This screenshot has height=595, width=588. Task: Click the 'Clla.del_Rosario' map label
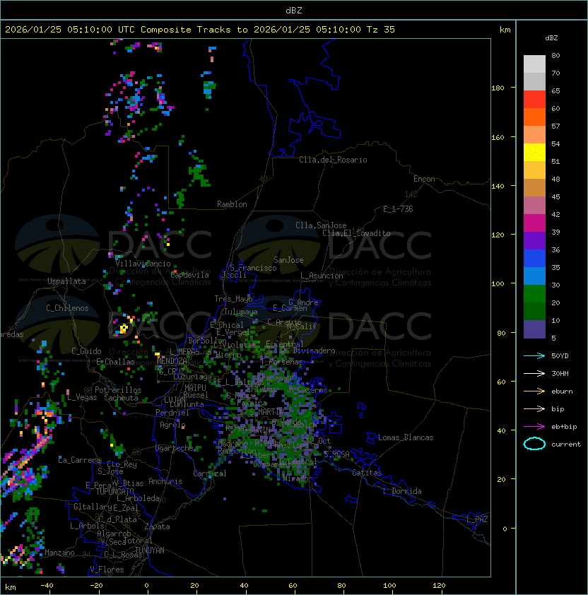click(333, 160)
